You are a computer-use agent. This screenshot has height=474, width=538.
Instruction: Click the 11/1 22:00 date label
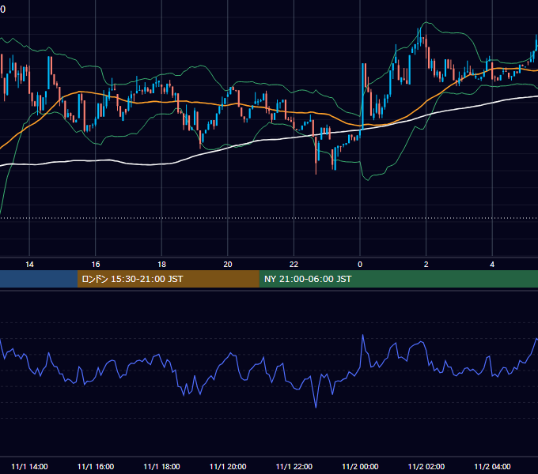294,466
